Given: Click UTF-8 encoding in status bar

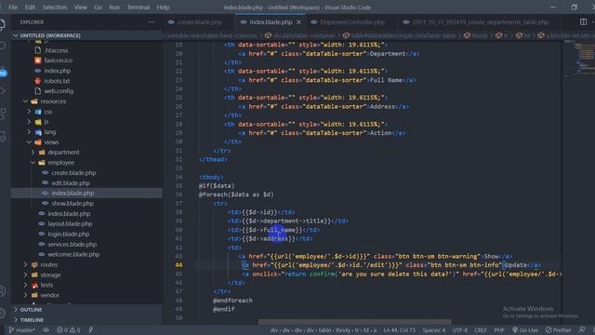Looking at the screenshot, I should 460,330.
